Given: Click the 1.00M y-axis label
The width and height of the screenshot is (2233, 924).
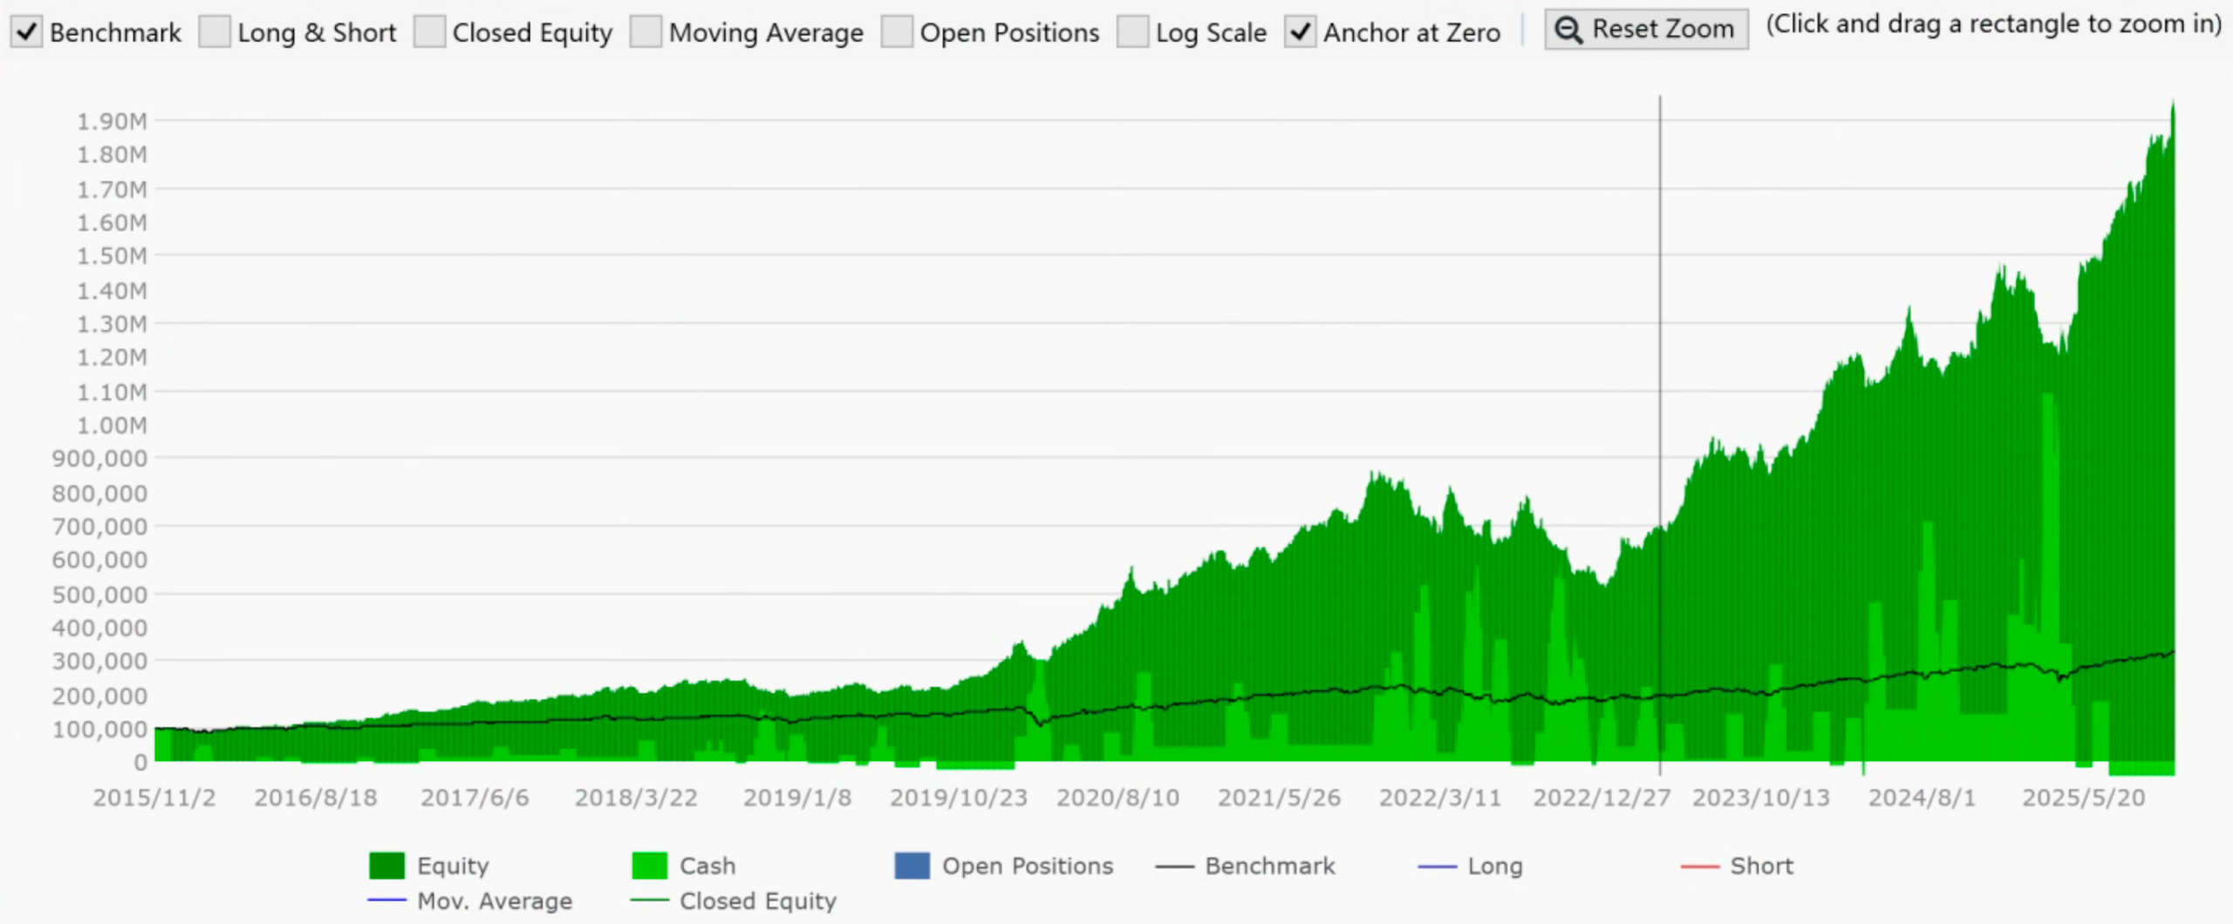Looking at the screenshot, I should pyautogui.click(x=112, y=425).
